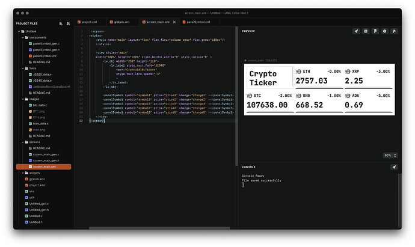Screen dimensions: 415x247
Task: Open Untitled_gen.h in the file tree
Action: (38, 210)
